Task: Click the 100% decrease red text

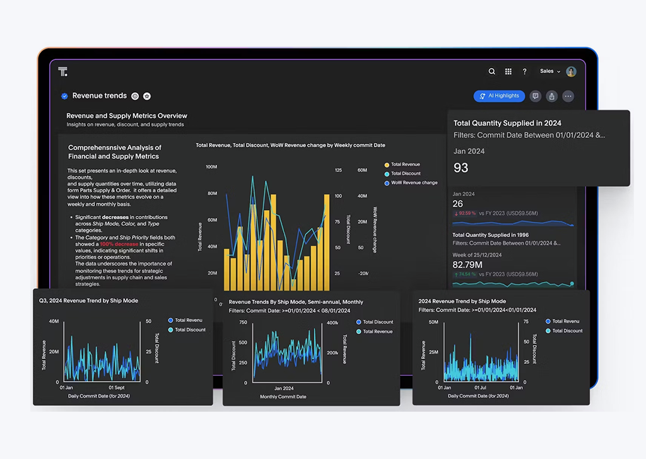Action: pyautogui.click(x=119, y=244)
